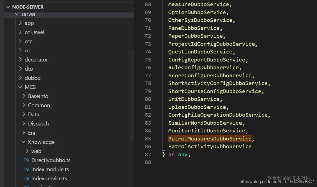This screenshot has height=187, width=317.
Task: Click OtherSysDubboService in the editor
Action: coord(200,20)
